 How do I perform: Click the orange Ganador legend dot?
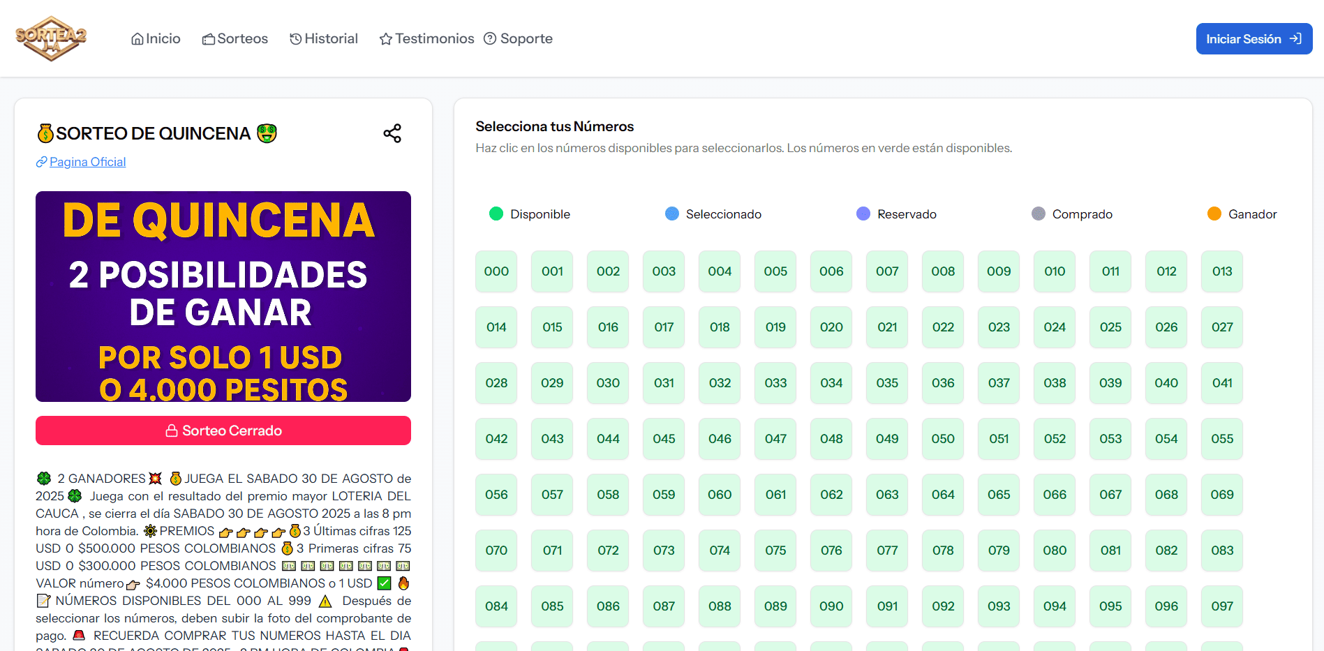click(x=1214, y=214)
